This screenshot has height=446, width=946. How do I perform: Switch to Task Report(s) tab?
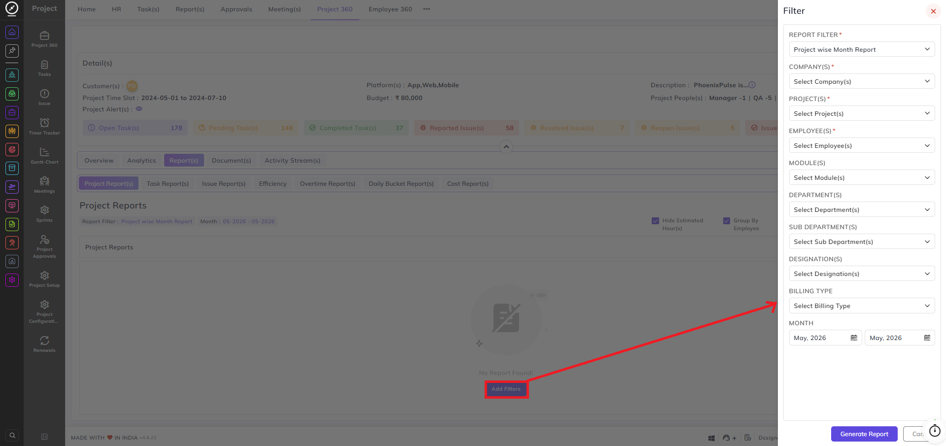(168, 183)
